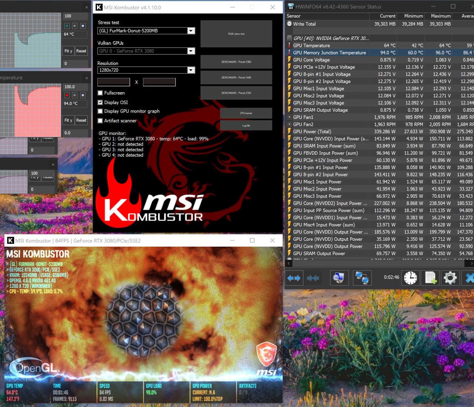474x407 pixels.
Task: Click the collapse columns inward-arrows icon in HWiNFO
Action: pos(313,278)
